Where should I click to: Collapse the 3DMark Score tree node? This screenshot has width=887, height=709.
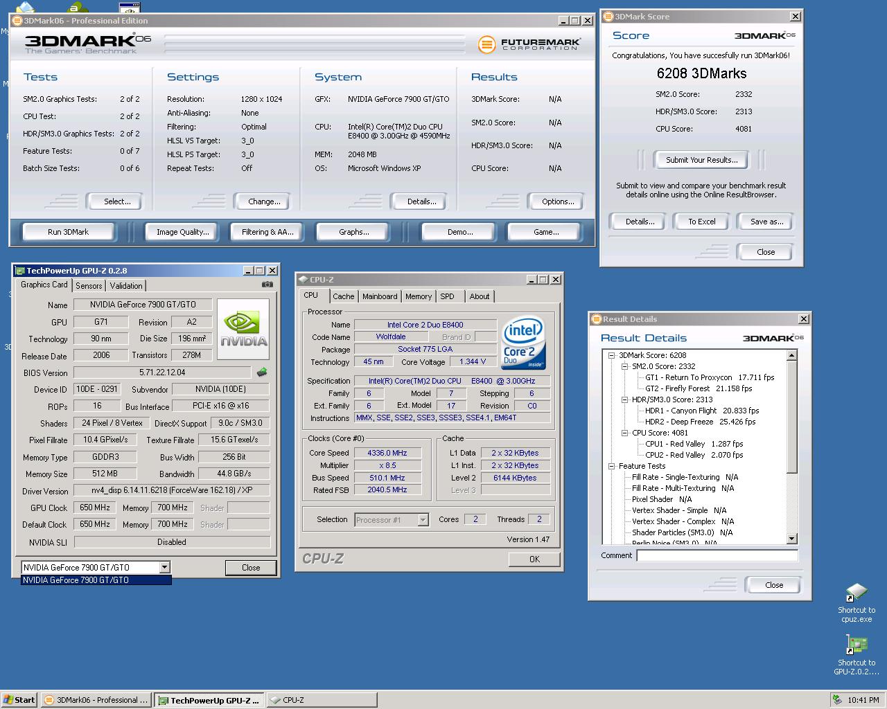tap(612, 355)
